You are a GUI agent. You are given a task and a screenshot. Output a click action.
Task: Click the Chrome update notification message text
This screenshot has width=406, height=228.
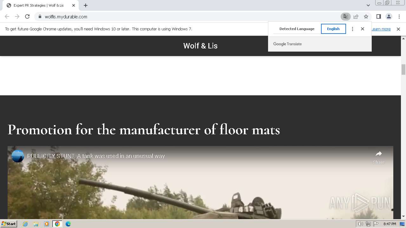pos(99,29)
